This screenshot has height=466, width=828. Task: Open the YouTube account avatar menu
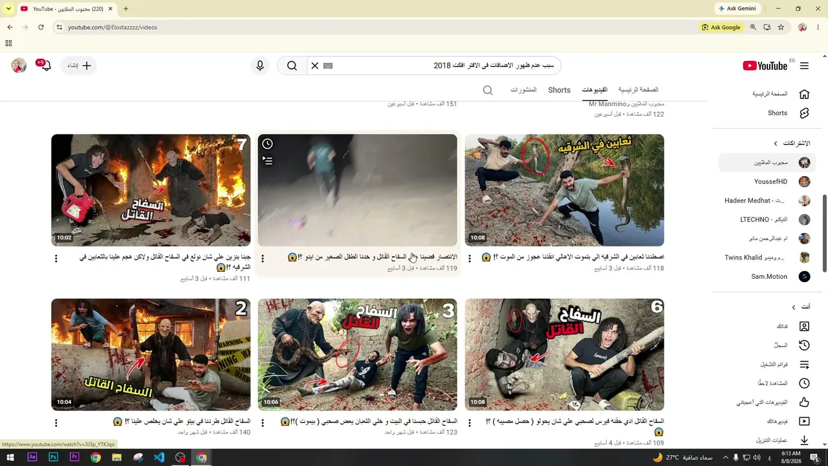coord(19,65)
